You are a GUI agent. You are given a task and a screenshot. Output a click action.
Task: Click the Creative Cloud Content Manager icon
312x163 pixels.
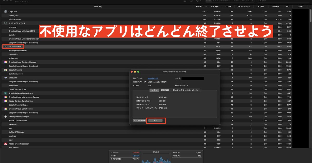coord(5,62)
